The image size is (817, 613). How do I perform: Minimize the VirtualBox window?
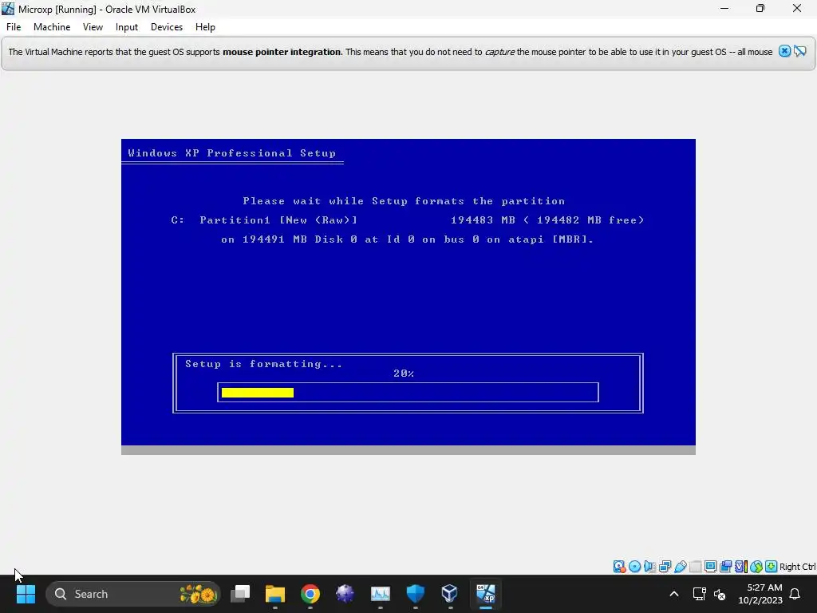pos(724,8)
